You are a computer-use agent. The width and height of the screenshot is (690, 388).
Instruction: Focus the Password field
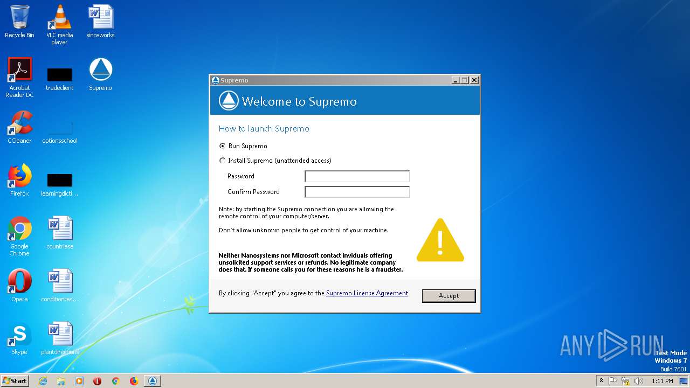tap(357, 176)
